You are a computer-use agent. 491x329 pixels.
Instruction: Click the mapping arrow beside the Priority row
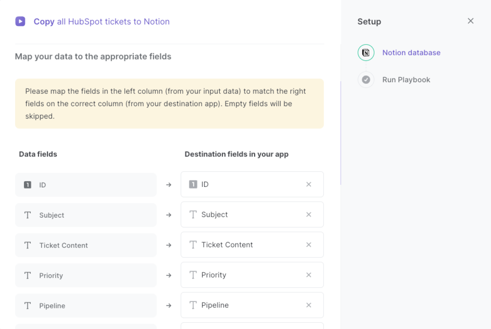pos(169,276)
